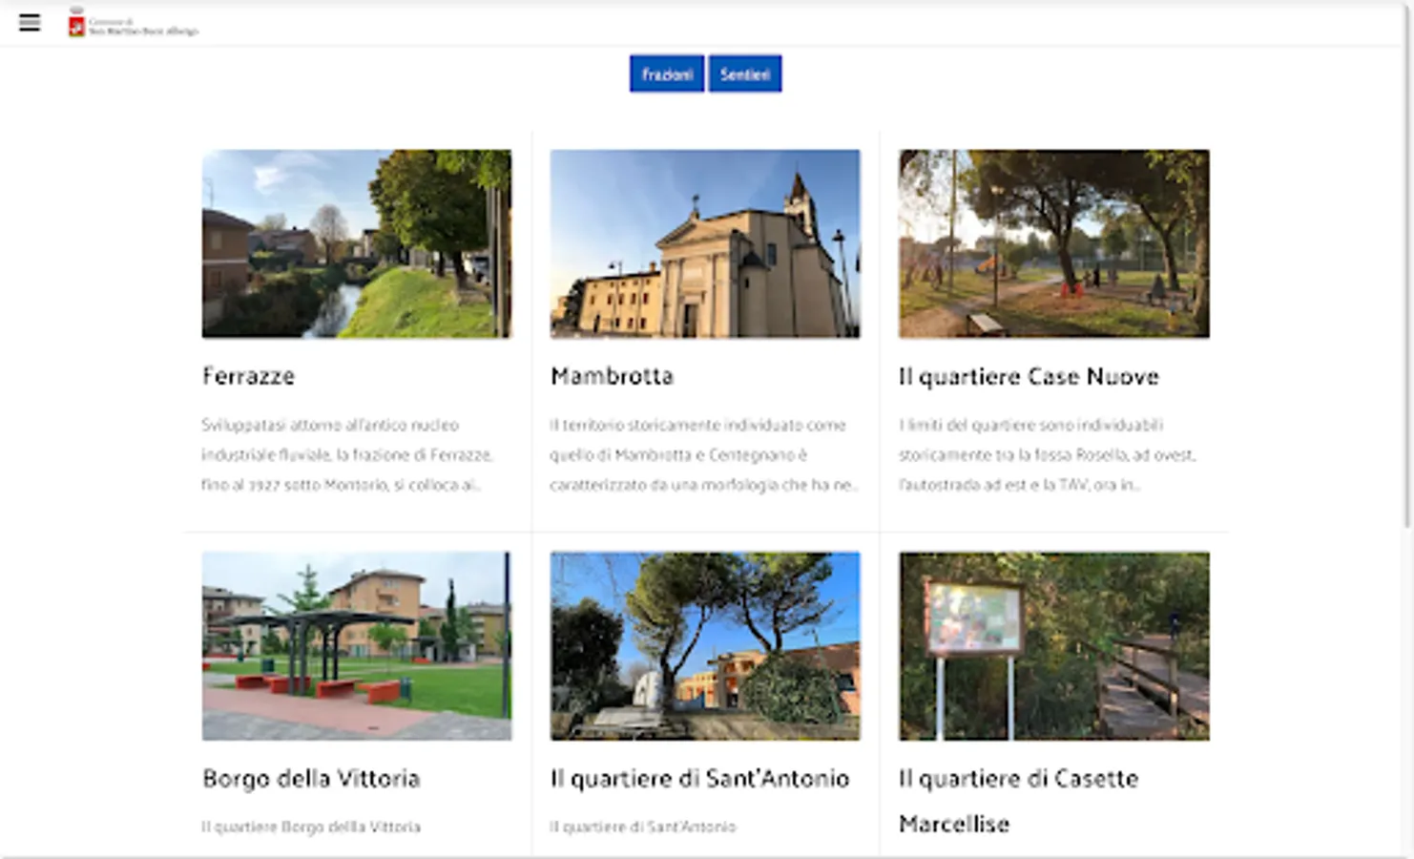The width and height of the screenshot is (1414, 859).
Task: Open the Borgo della Vittoria photo
Action: [357, 646]
